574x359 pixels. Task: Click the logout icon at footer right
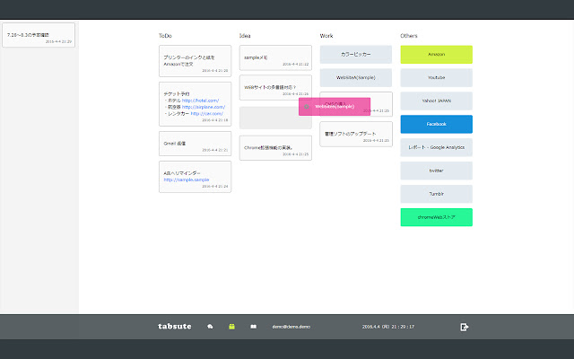(465, 327)
